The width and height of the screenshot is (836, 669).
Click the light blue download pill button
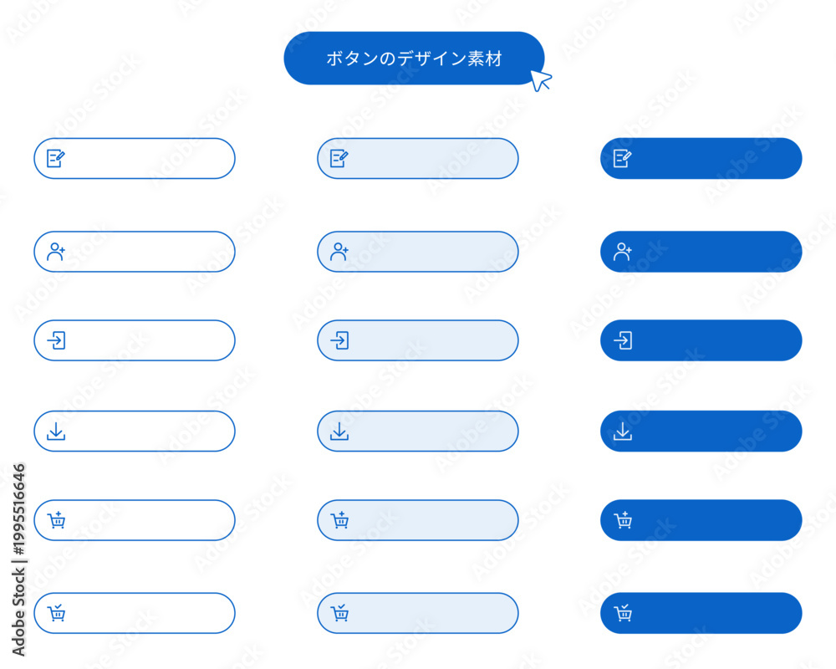(x=417, y=431)
